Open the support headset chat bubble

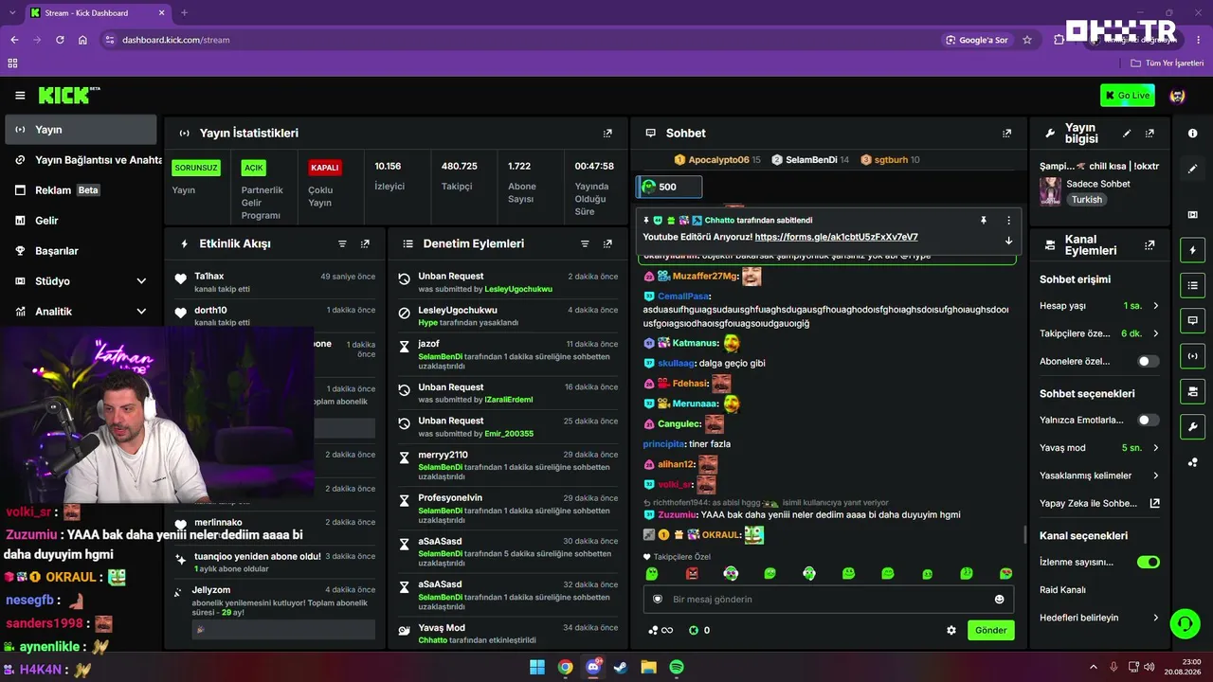(1185, 623)
